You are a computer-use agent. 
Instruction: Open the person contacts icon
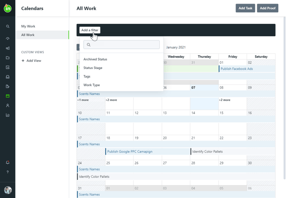click(x=8, y=105)
